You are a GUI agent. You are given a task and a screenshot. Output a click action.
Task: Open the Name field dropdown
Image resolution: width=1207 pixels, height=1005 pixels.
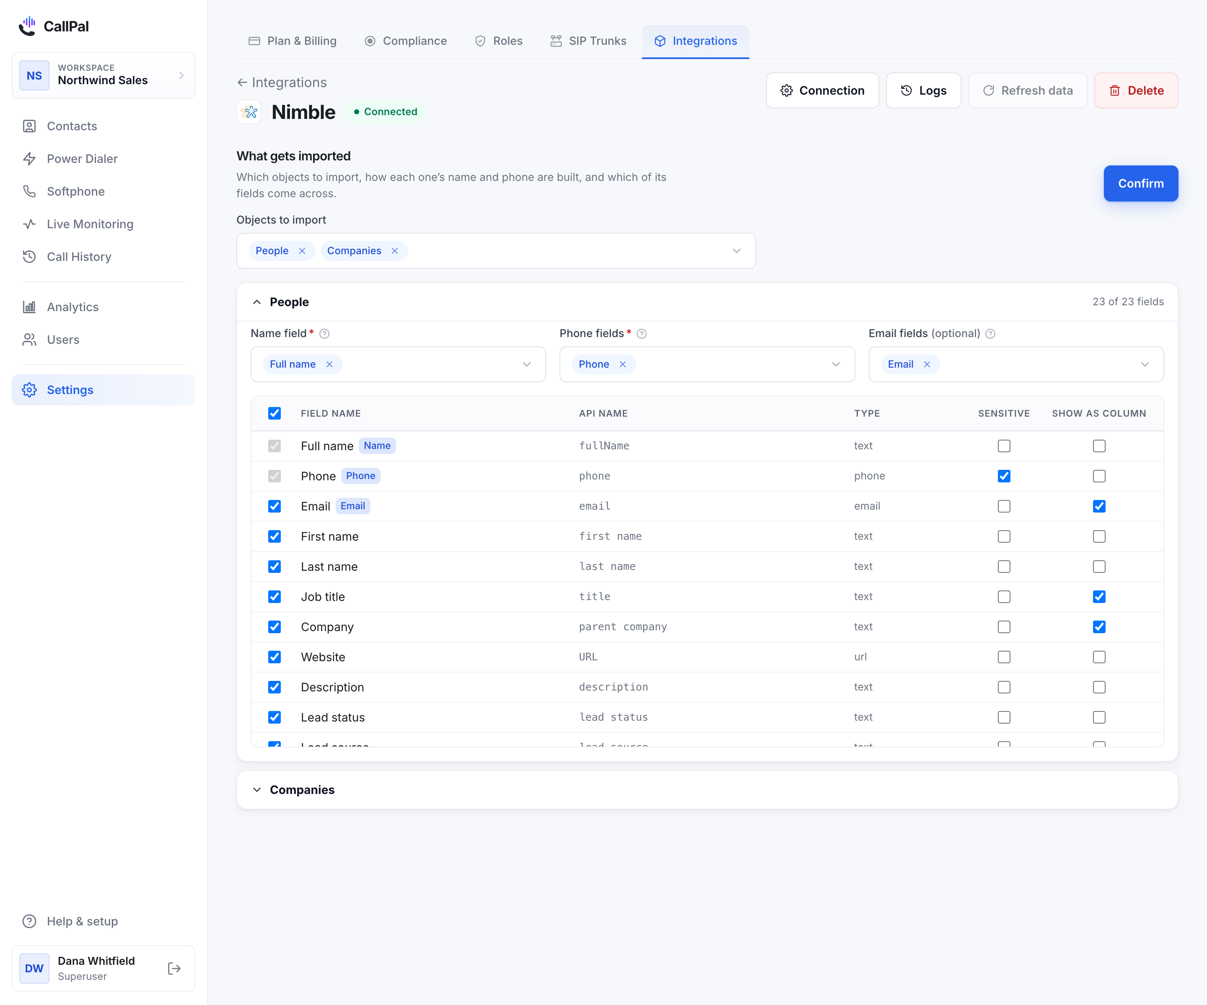point(398,365)
